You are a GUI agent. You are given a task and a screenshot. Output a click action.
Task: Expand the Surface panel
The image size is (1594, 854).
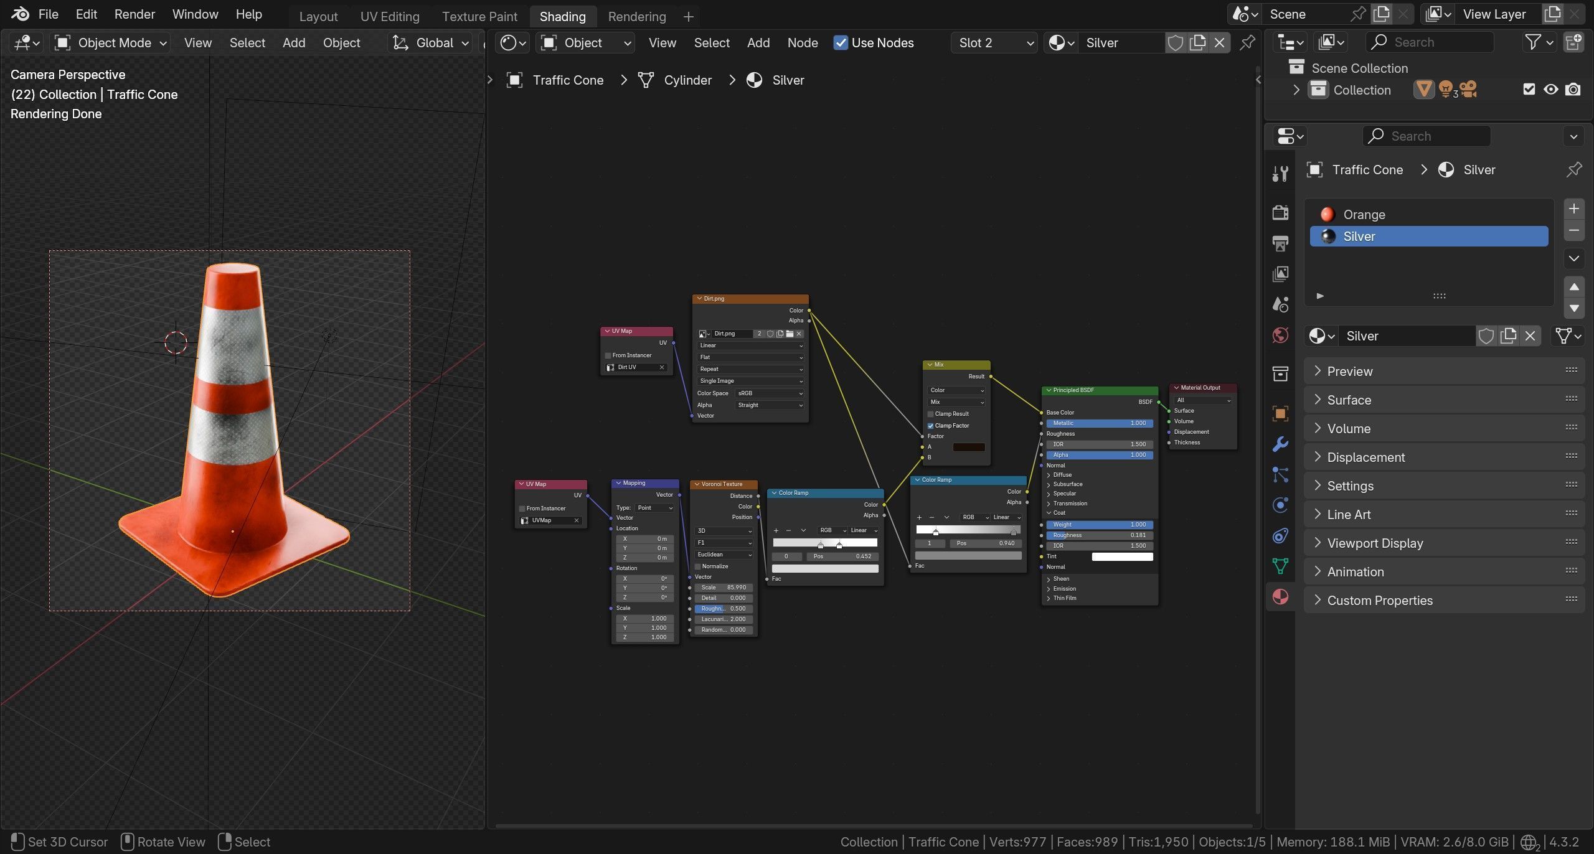[1349, 400]
